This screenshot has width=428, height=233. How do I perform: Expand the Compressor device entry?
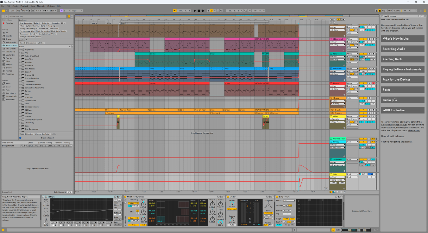[x=20, y=81]
